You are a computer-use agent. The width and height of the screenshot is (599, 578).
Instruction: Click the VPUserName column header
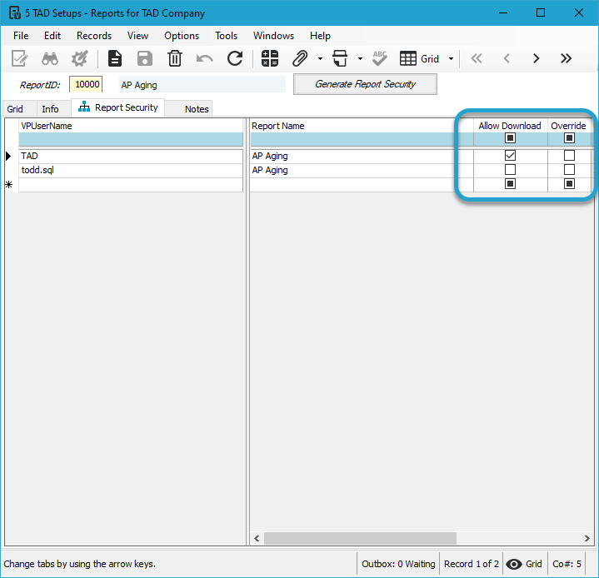(131, 126)
